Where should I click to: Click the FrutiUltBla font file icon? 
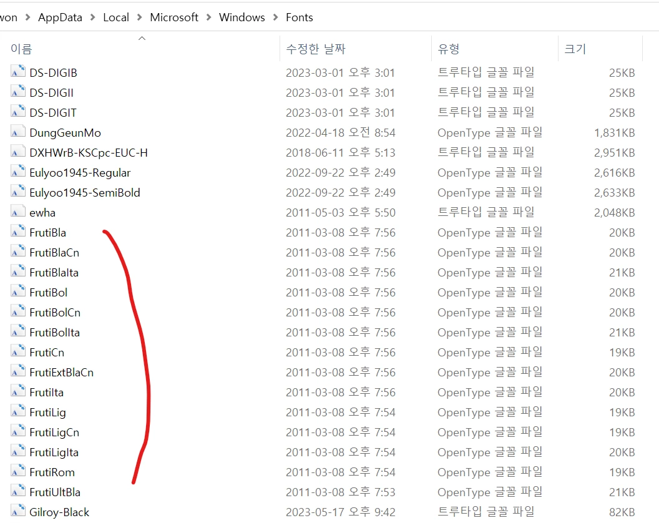click(17, 491)
